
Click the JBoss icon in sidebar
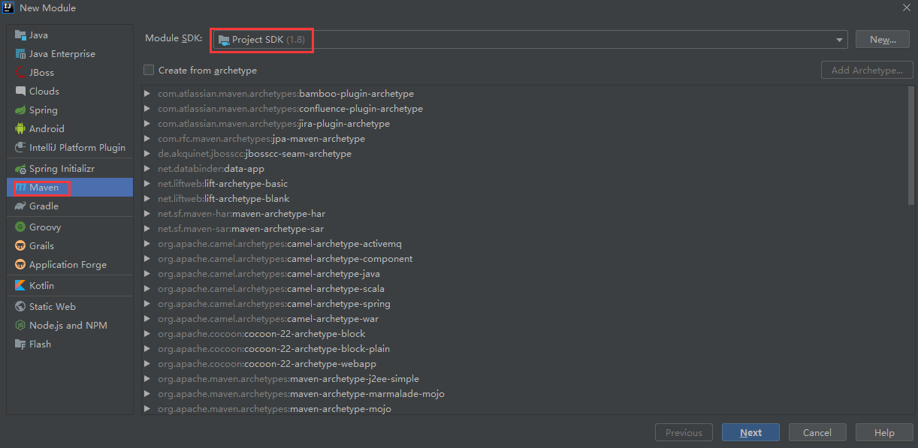(x=20, y=73)
